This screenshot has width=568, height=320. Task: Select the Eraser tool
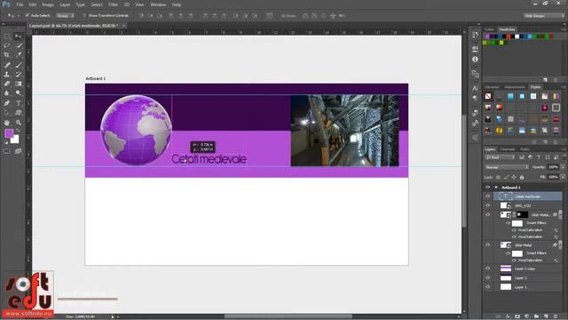(7, 84)
